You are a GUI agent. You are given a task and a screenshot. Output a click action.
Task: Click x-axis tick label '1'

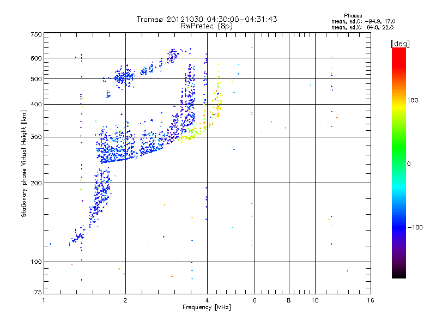point(44,300)
